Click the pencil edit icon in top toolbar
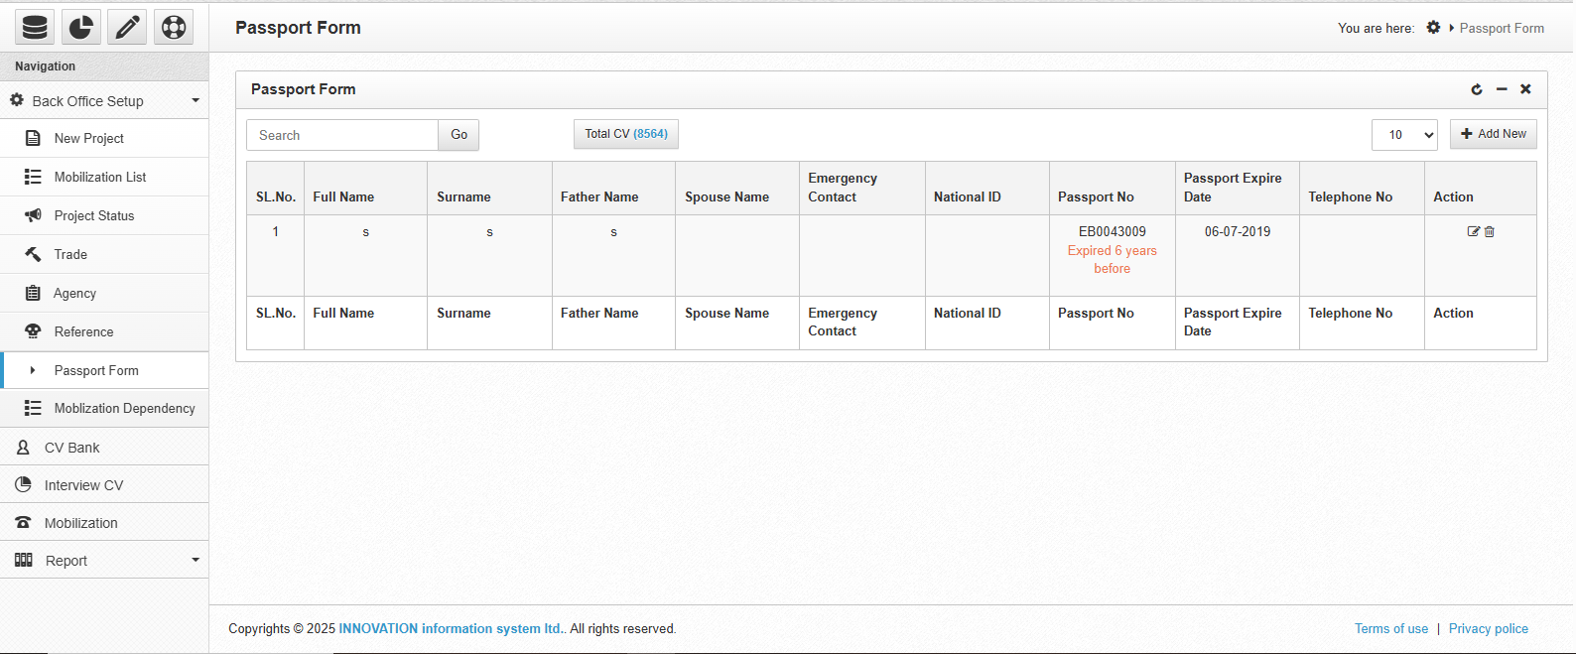 [127, 27]
